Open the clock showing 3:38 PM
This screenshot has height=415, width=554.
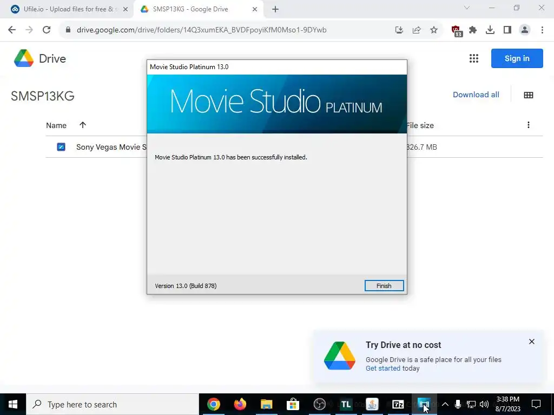tap(507, 404)
